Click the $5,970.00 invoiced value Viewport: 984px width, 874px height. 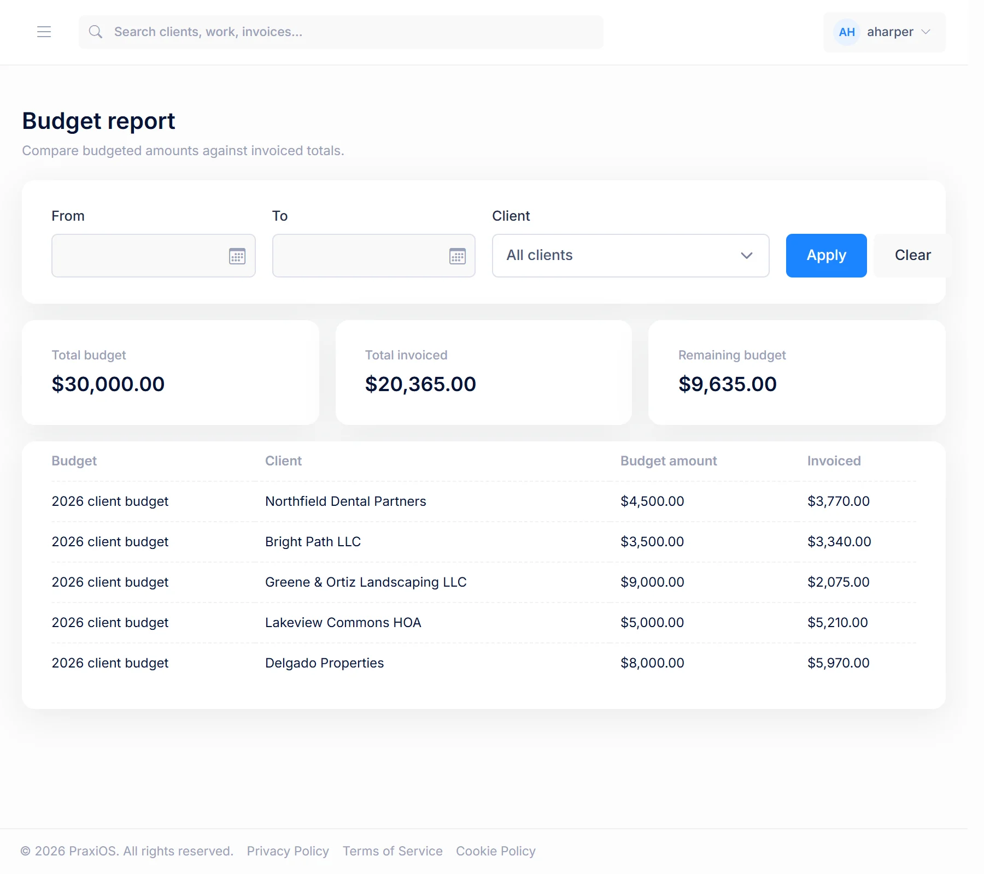tap(839, 663)
